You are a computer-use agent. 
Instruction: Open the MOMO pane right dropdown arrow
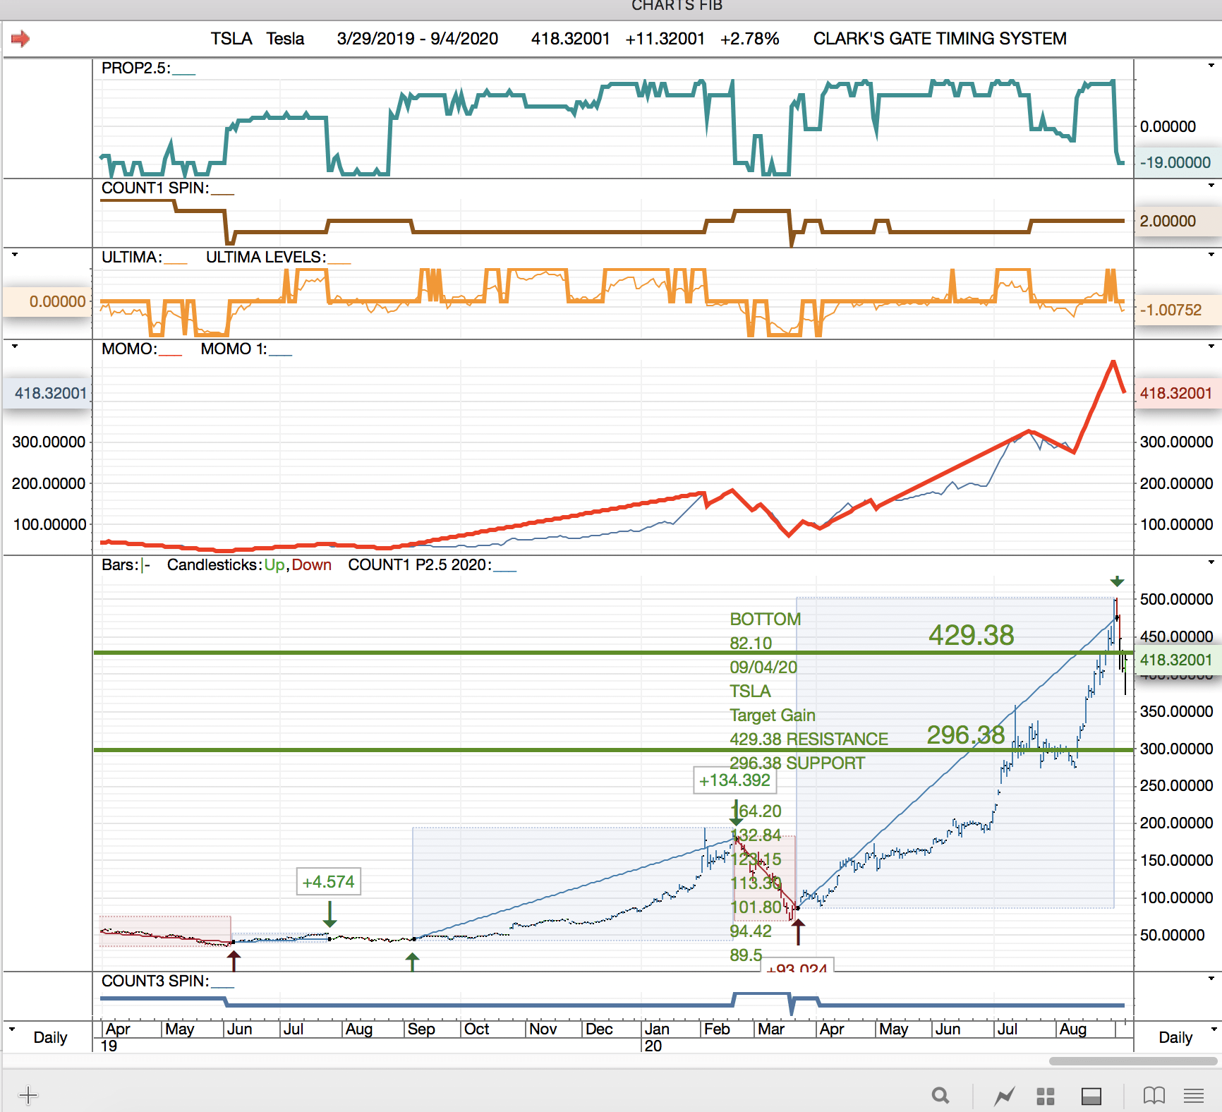1211,346
